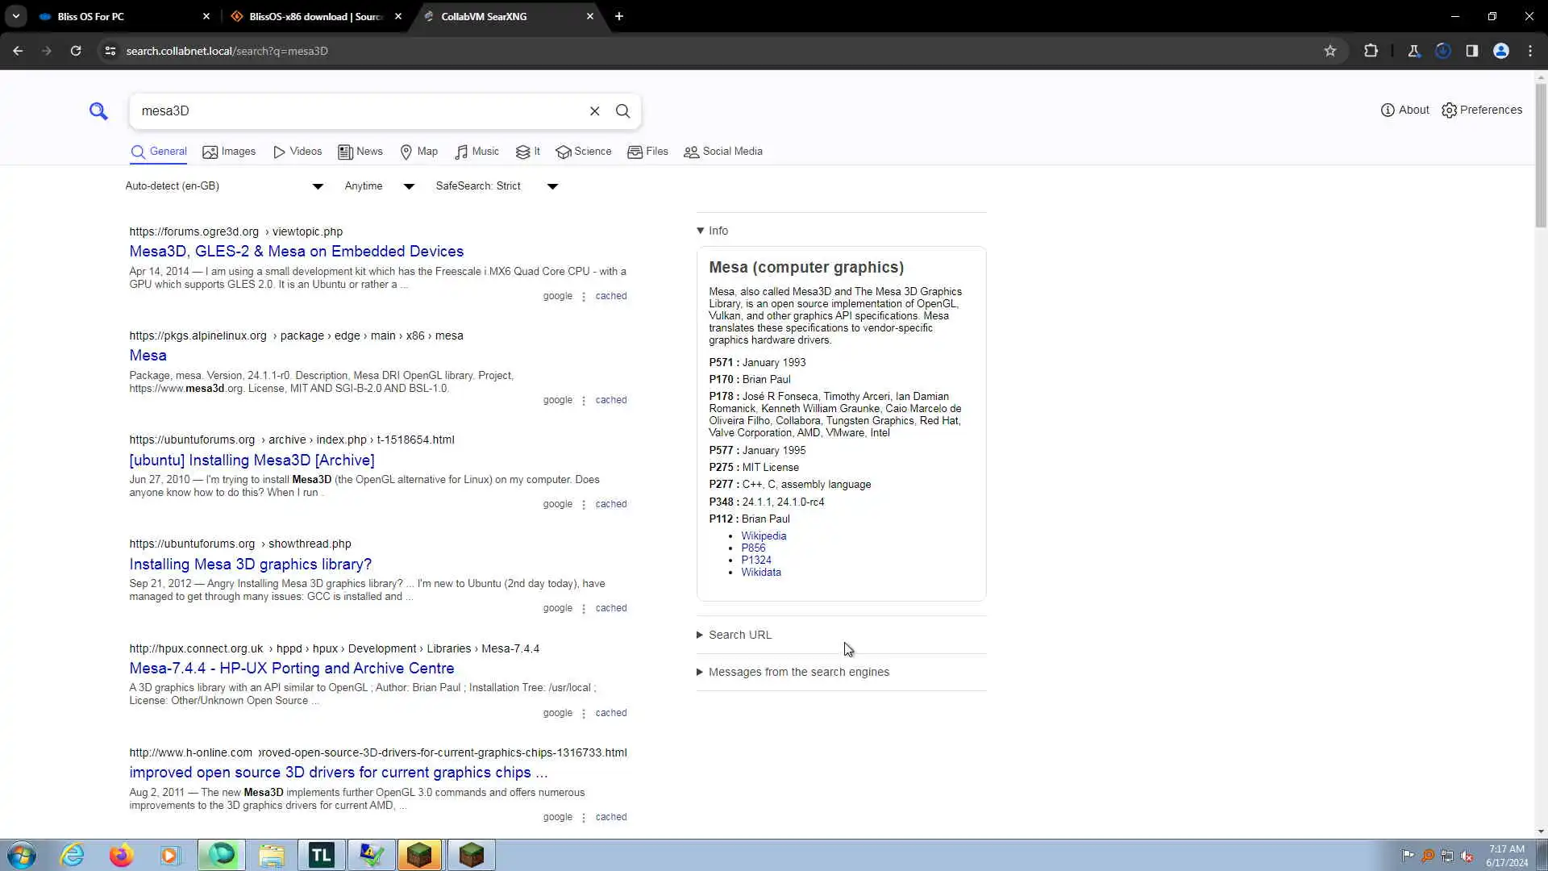Switch to the Videos search tab

click(298, 152)
